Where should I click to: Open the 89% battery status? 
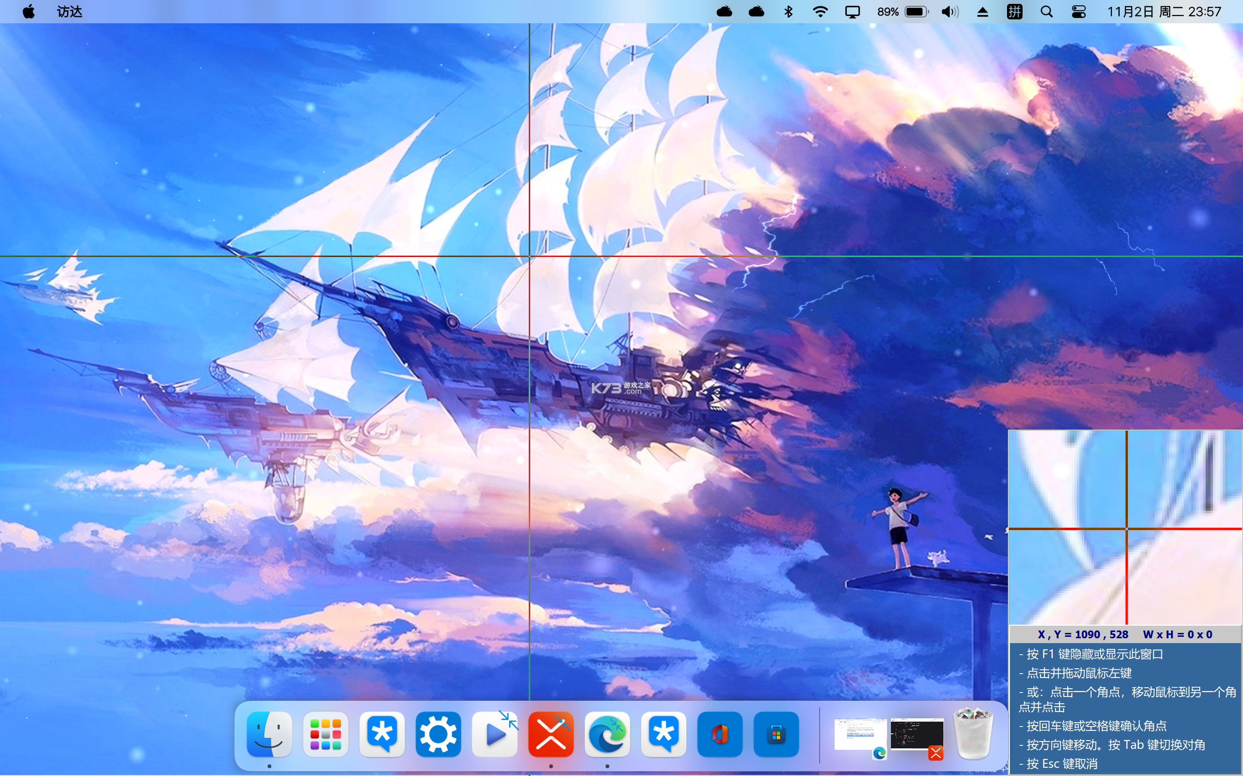pyautogui.click(x=903, y=11)
